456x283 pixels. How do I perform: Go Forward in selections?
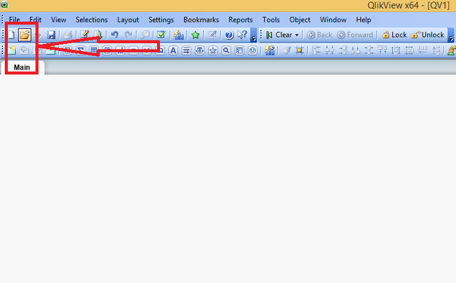(x=355, y=35)
